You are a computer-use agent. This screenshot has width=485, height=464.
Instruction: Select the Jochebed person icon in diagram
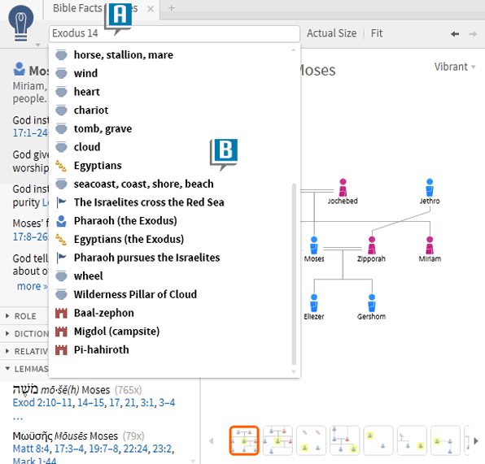click(x=343, y=188)
